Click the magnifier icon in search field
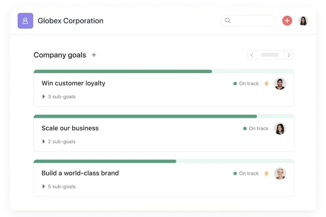This screenshot has width=326, height=217. tap(228, 21)
